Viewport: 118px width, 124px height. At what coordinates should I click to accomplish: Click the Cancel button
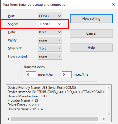point(91,34)
